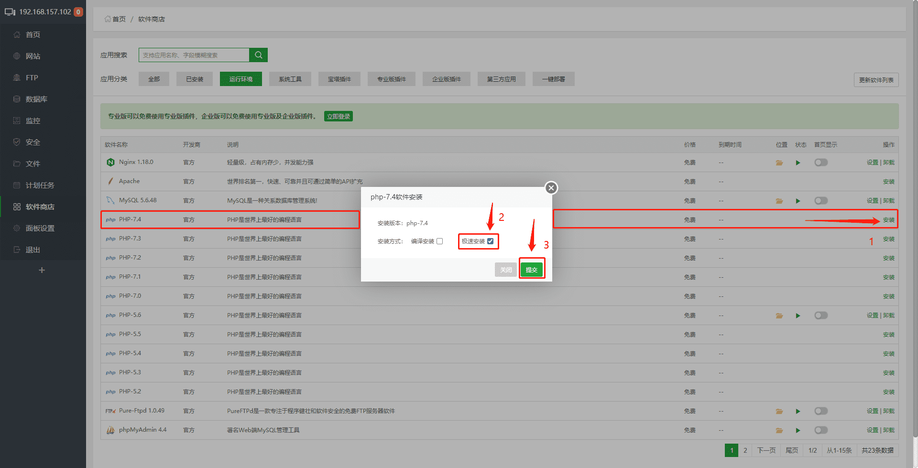918x468 pixels.
Task: Open the Nginx folder location icon
Action: tap(779, 163)
